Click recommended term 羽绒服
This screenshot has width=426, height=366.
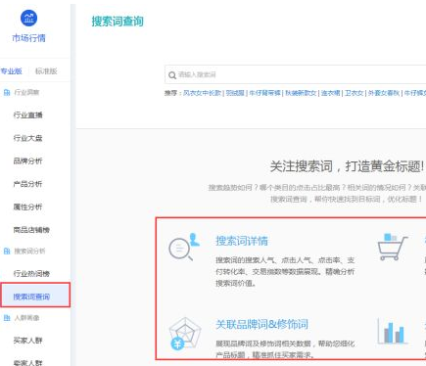(x=235, y=93)
